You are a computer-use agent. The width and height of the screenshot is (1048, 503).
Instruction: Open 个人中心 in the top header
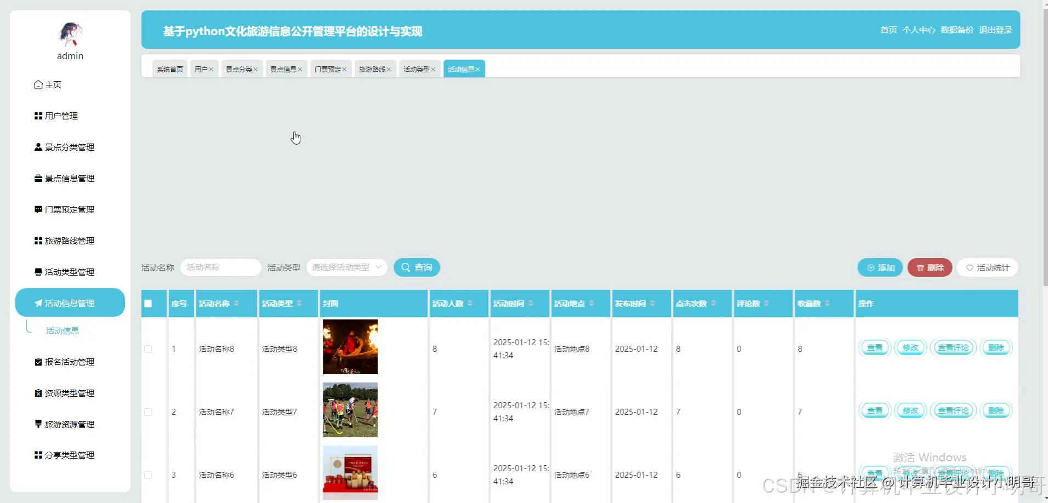click(x=919, y=30)
